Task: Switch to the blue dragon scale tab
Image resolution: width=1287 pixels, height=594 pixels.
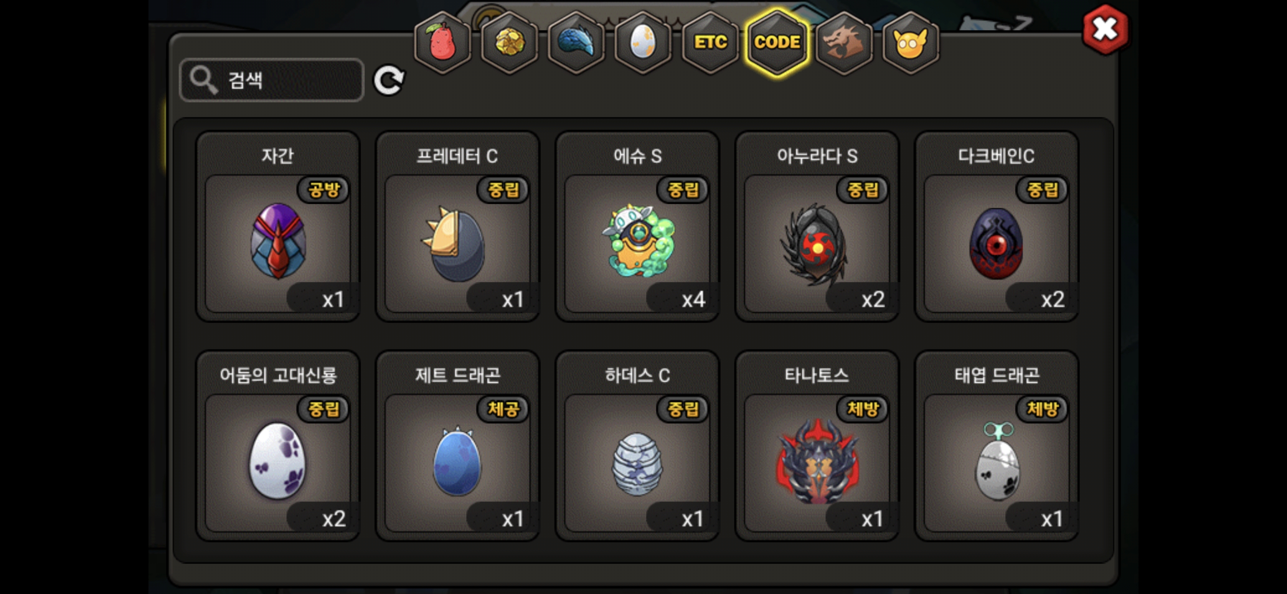Action: [x=576, y=42]
